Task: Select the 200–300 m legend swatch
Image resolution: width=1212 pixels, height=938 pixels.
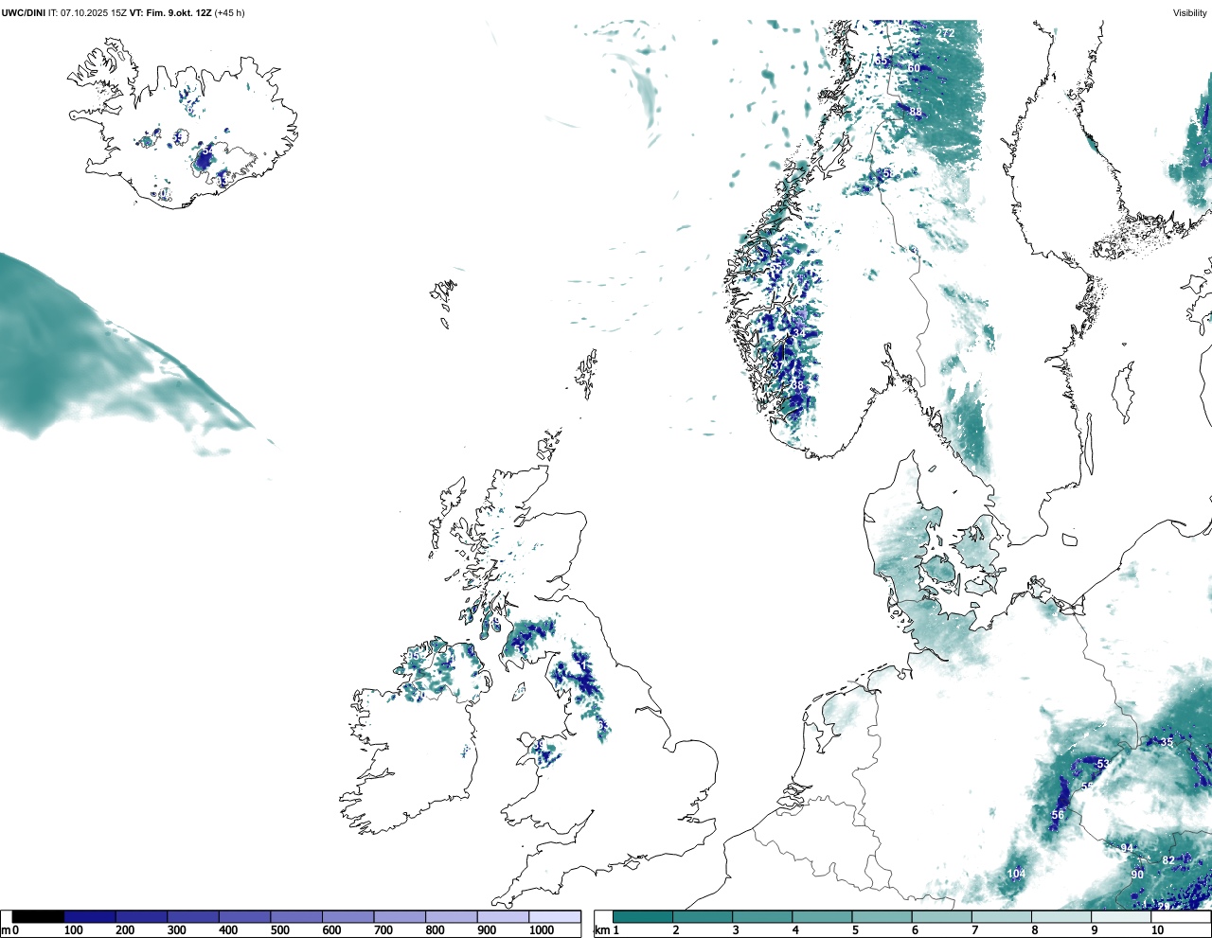Action: click(141, 916)
